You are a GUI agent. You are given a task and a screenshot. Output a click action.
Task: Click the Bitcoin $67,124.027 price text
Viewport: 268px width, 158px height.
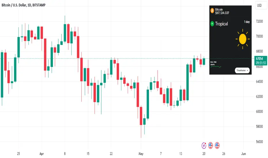click(x=222, y=11)
